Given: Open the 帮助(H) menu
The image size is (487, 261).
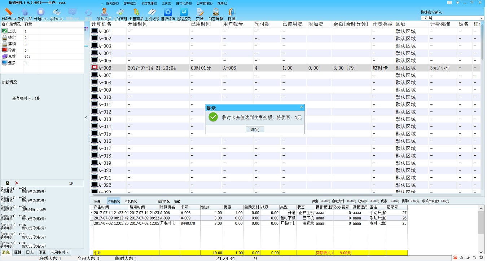Looking at the screenshot, I should tap(222, 3).
